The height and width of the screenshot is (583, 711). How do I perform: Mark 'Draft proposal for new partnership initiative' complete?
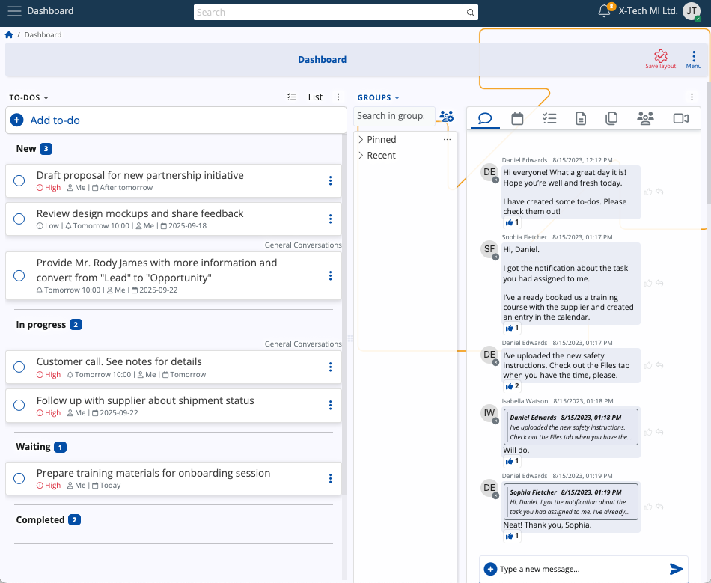click(19, 181)
